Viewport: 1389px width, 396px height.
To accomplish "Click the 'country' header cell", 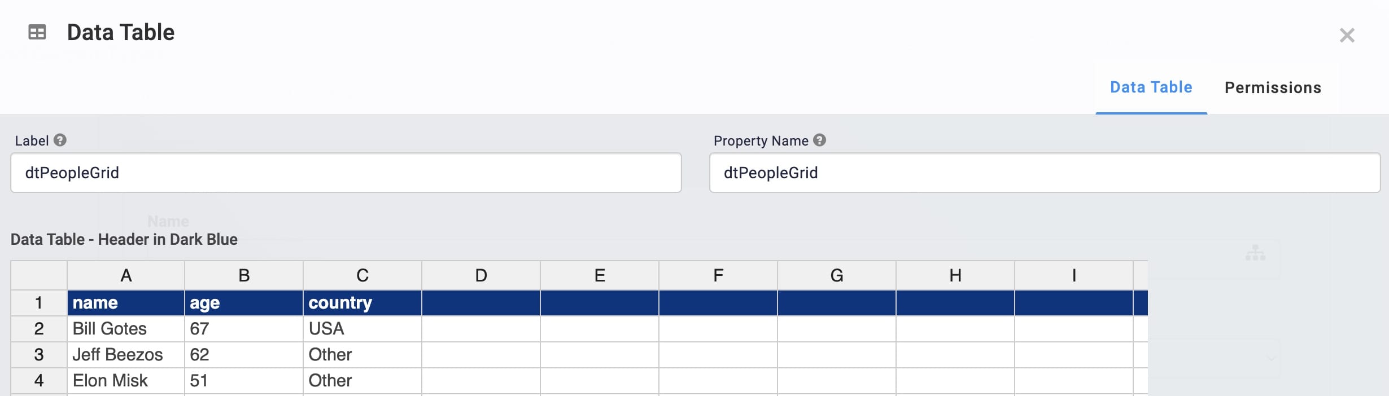I will pyautogui.click(x=362, y=303).
